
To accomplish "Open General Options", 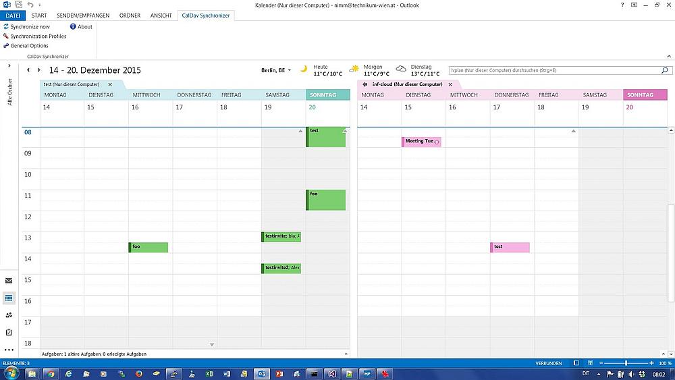I will point(26,46).
